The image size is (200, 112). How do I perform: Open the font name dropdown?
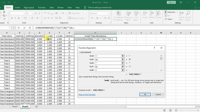pyautogui.click(x=24, y=13)
